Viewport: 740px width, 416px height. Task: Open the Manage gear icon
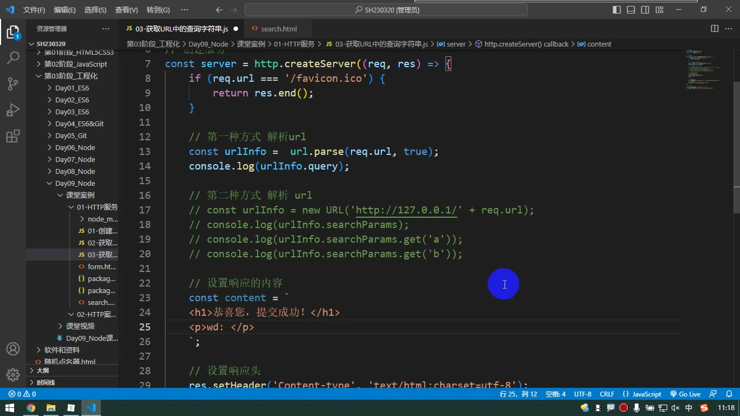click(x=12, y=375)
